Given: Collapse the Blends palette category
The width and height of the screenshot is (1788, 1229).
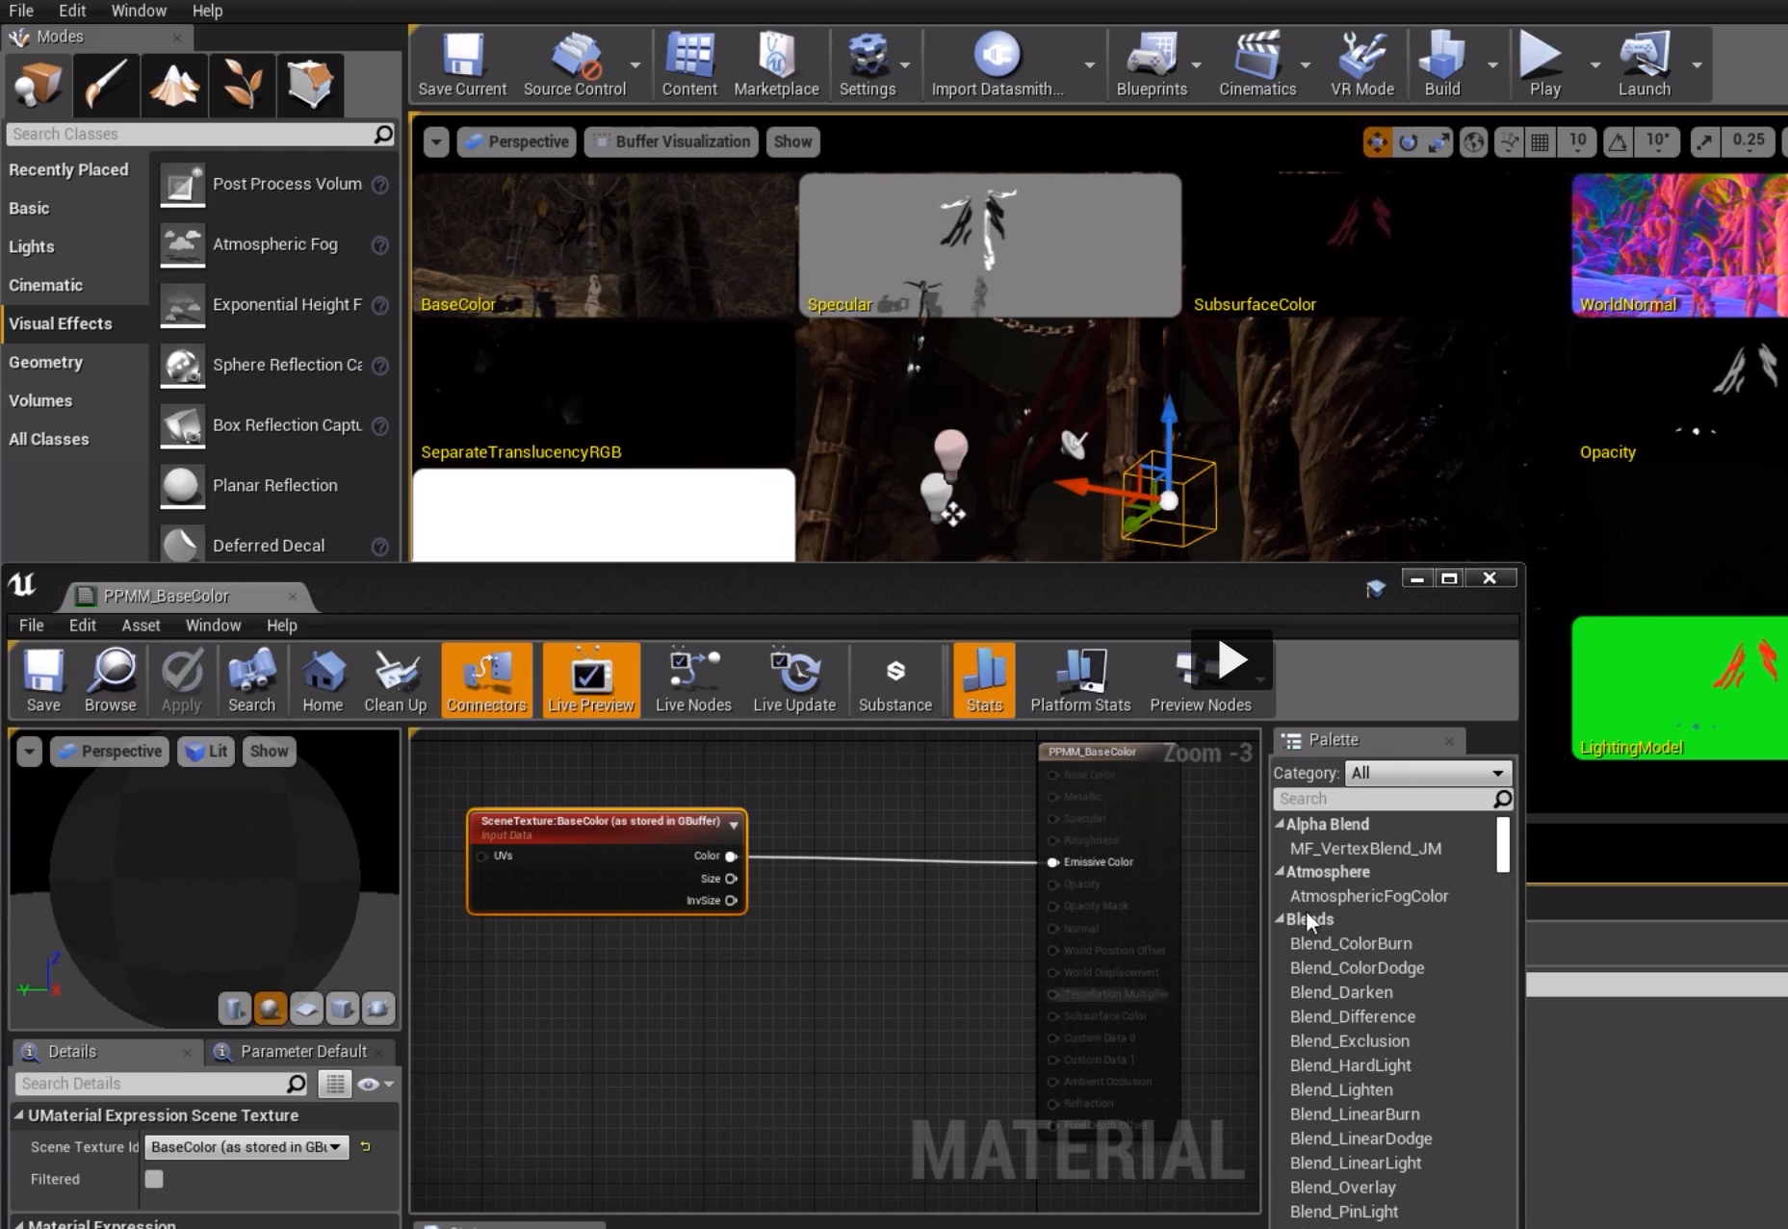Looking at the screenshot, I should click(1280, 919).
